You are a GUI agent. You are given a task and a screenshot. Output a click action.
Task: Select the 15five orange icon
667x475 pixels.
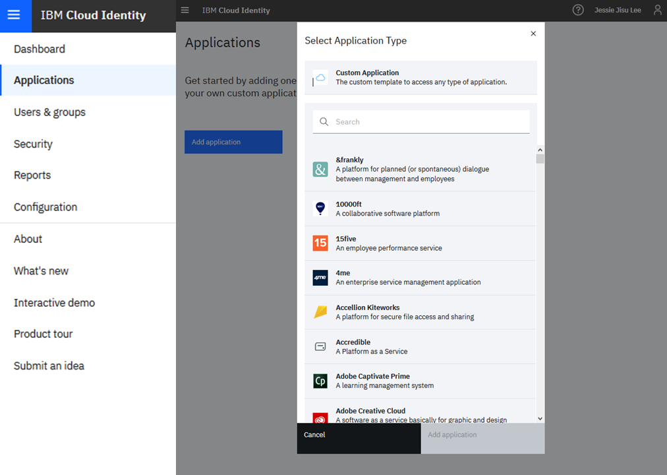(320, 243)
